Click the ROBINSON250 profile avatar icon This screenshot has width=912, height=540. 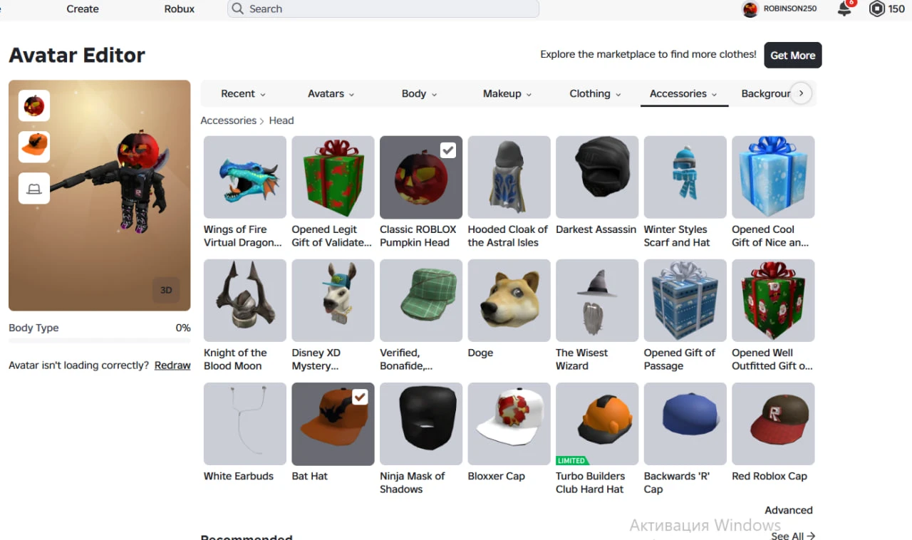coord(750,9)
